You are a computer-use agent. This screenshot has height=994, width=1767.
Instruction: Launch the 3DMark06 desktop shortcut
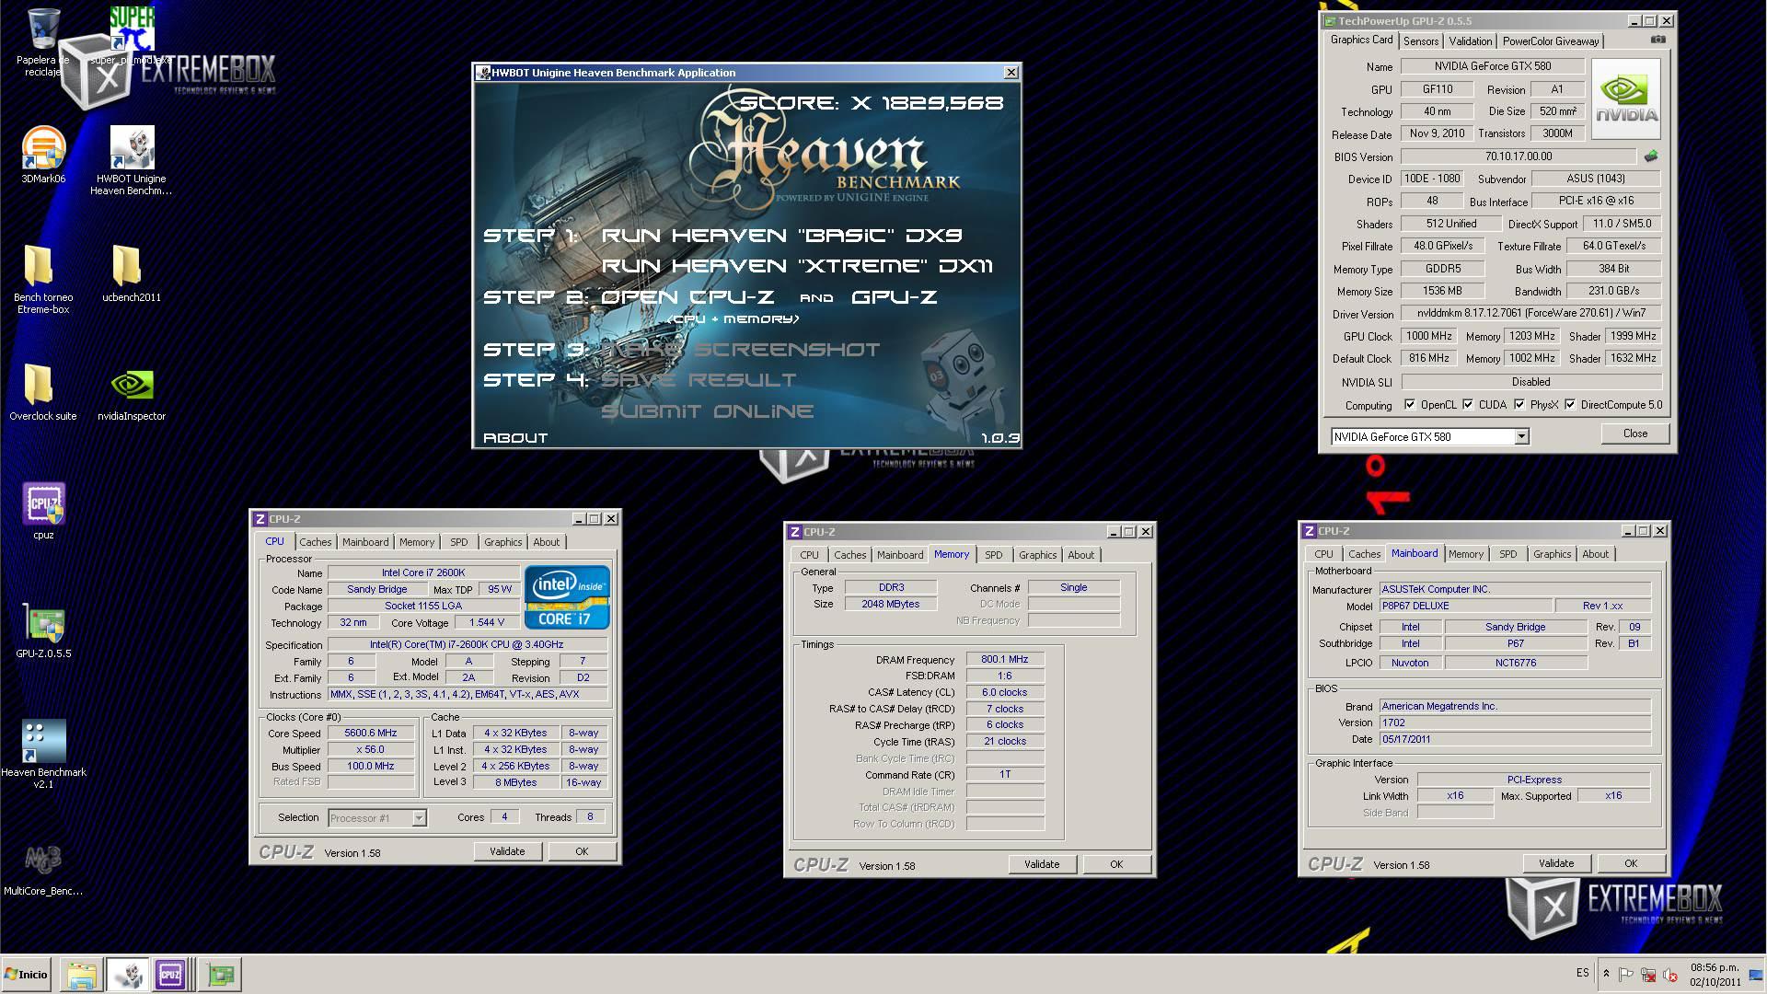[x=43, y=155]
